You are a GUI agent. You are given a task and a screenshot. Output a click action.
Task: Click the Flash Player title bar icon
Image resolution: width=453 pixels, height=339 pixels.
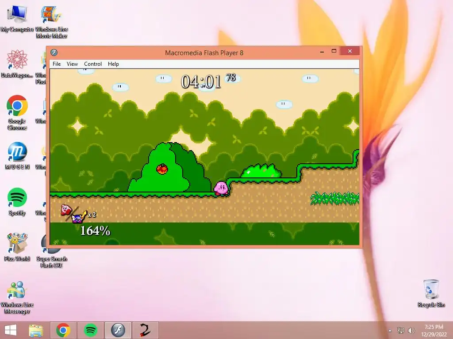[54, 53]
